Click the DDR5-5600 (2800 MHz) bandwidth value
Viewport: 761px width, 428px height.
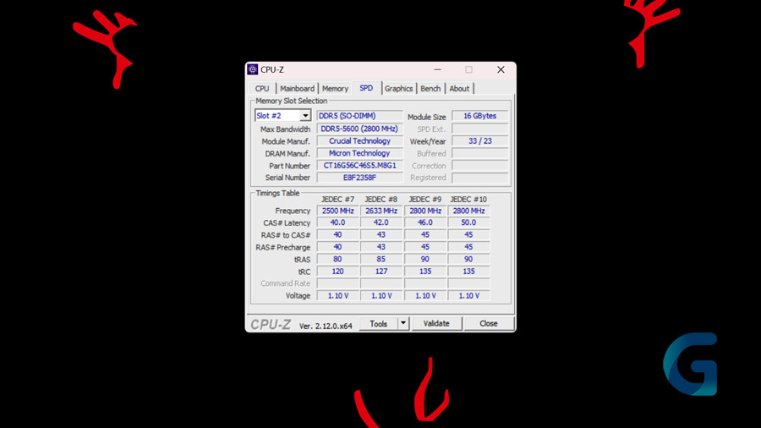[x=359, y=129]
